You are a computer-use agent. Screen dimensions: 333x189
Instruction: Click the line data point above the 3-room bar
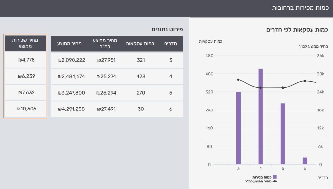[x=238, y=80]
